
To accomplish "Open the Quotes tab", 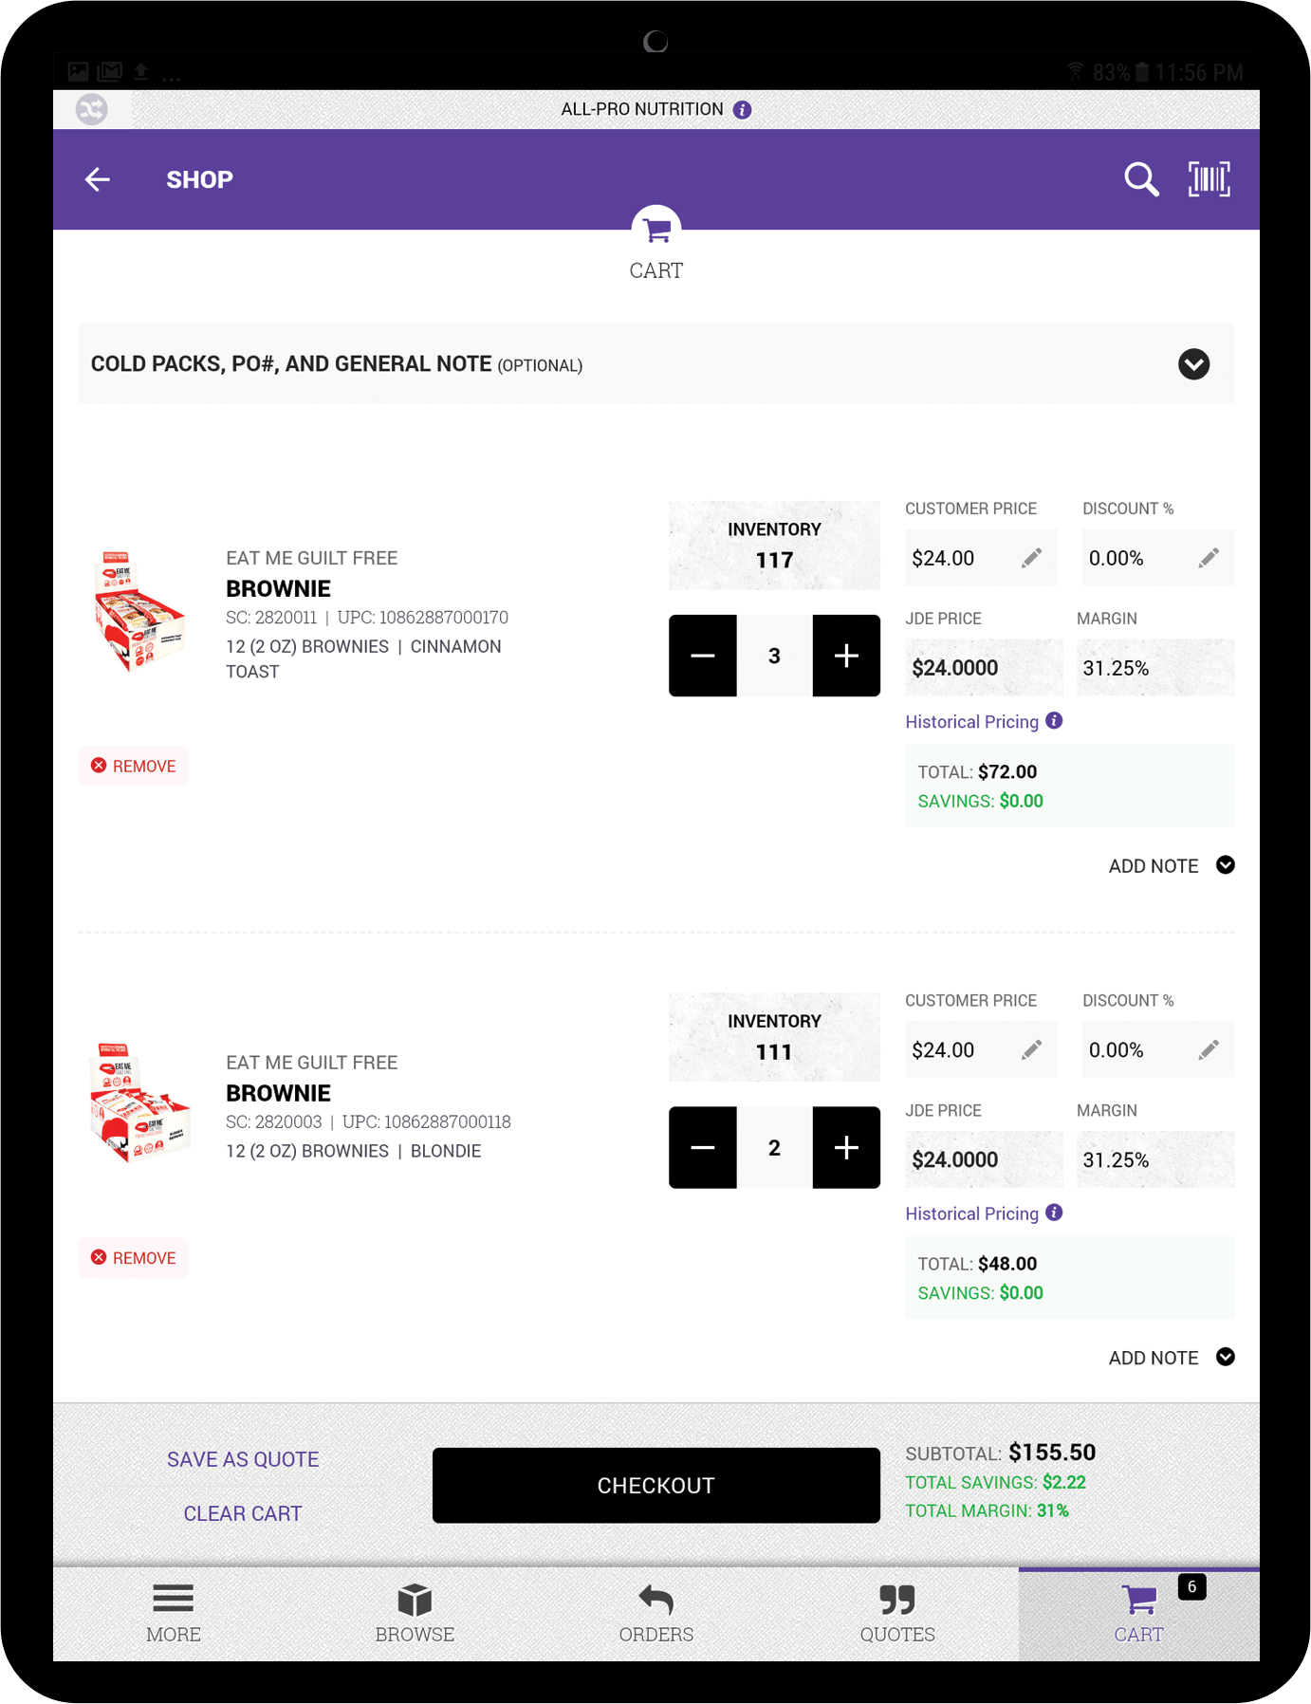I will pyautogui.click(x=896, y=1613).
